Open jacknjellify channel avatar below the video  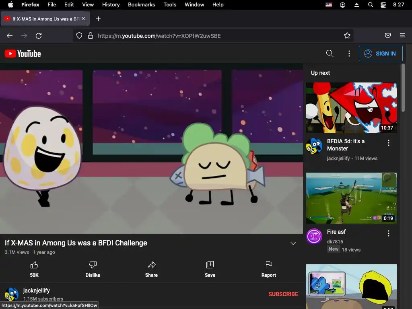click(12, 294)
